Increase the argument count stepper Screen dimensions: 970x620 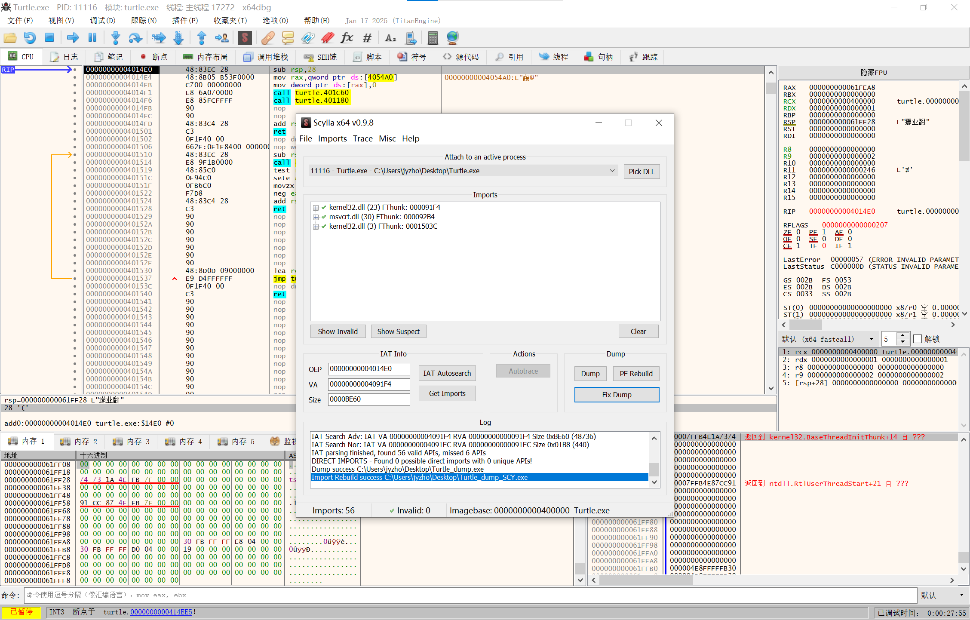coord(903,336)
